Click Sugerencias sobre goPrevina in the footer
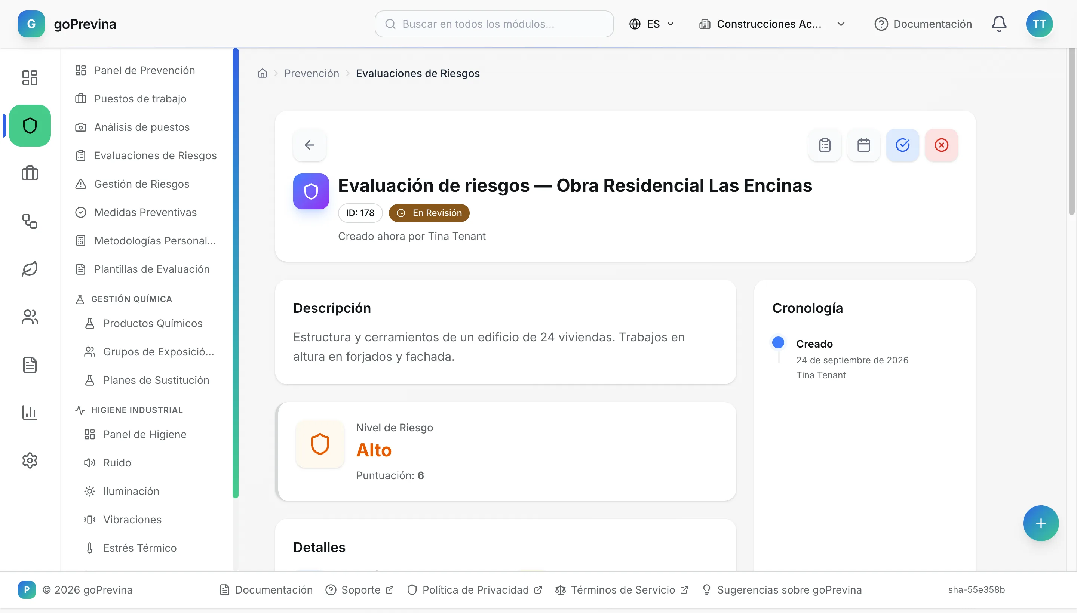The height and width of the screenshot is (613, 1077). (782, 590)
